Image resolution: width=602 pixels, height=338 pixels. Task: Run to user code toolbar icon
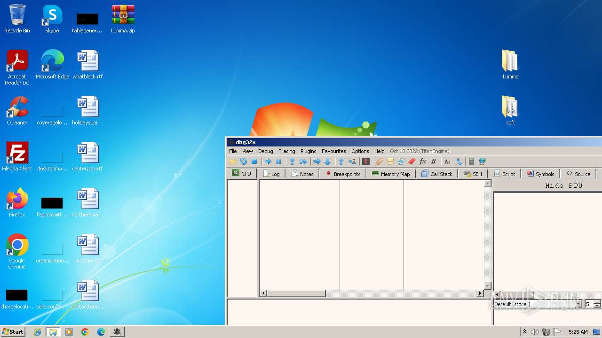coord(352,161)
